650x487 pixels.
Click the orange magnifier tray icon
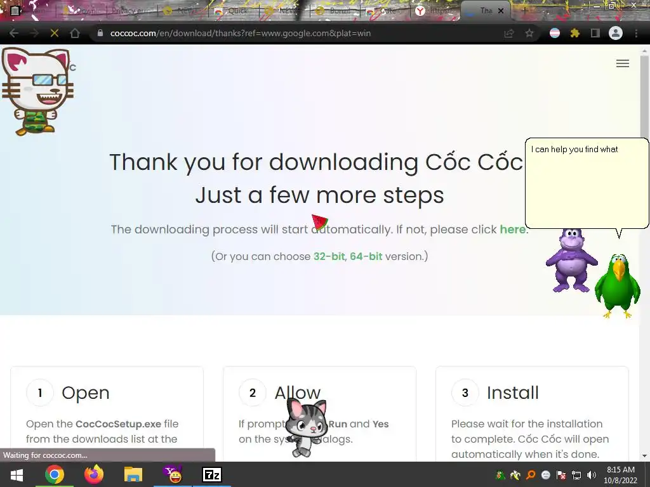(x=531, y=475)
